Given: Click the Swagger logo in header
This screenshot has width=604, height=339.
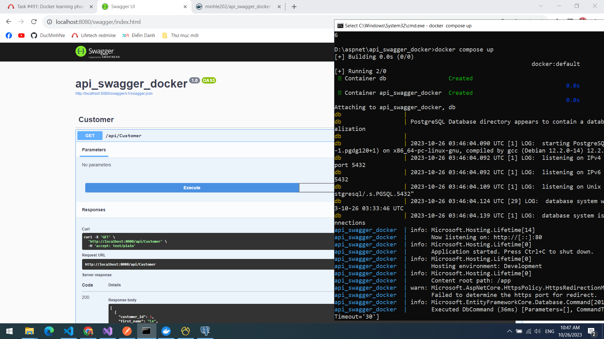Looking at the screenshot, I should pos(98,52).
